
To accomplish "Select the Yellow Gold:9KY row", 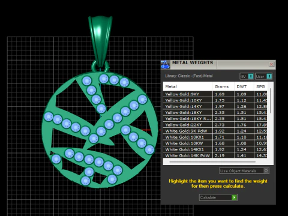I will pos(215,94).
